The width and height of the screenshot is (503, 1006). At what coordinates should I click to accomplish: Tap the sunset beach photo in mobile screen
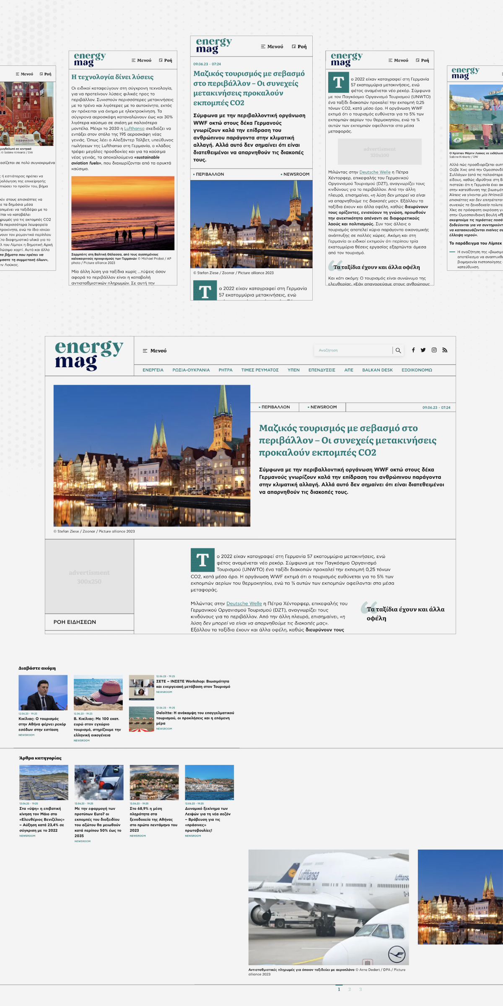pos(123,213)
